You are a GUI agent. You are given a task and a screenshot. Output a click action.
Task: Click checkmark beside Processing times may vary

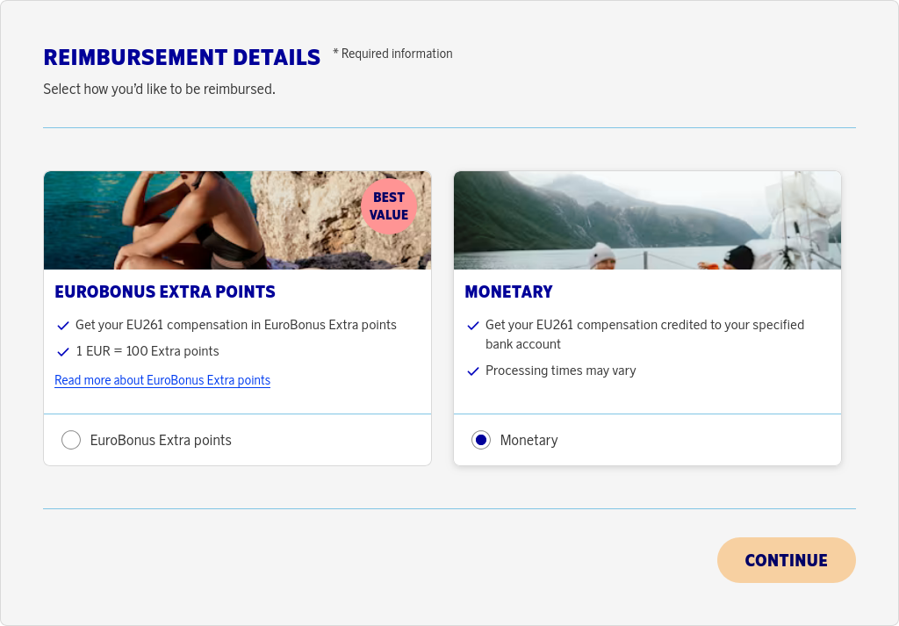tap(473, 371)
